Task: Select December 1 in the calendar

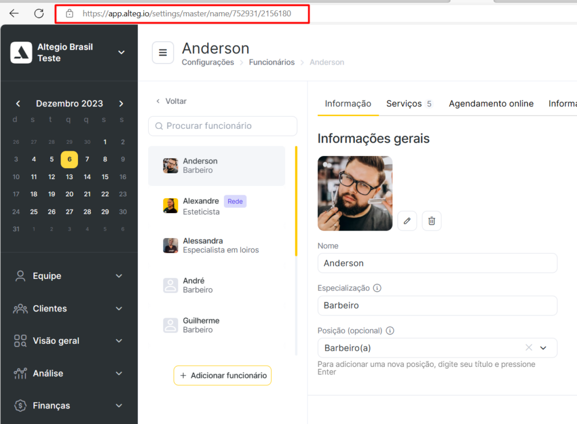Action: (105, 142)
